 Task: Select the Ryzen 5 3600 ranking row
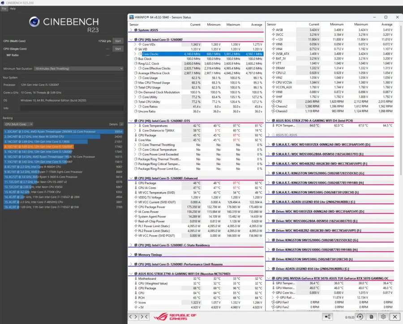tap(63, 177)
